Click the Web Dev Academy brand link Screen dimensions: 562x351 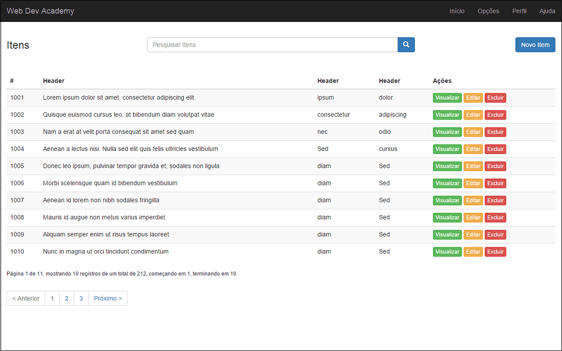(41, 11)
